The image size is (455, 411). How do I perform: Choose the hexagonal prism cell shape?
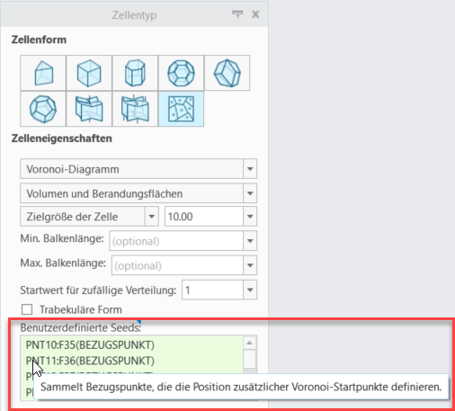(135, 73)
